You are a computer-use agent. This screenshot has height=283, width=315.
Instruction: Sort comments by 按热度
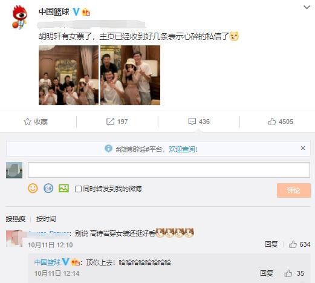[x=16, y=219]
